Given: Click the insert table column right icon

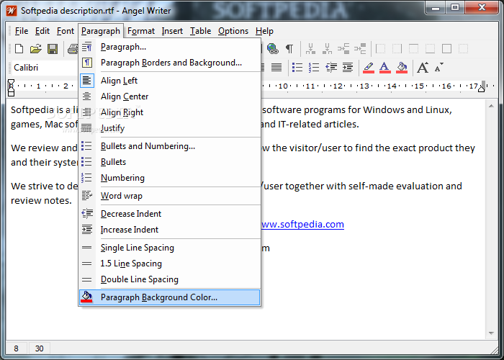Looking at the screenshot, I should tap(327, 49).
